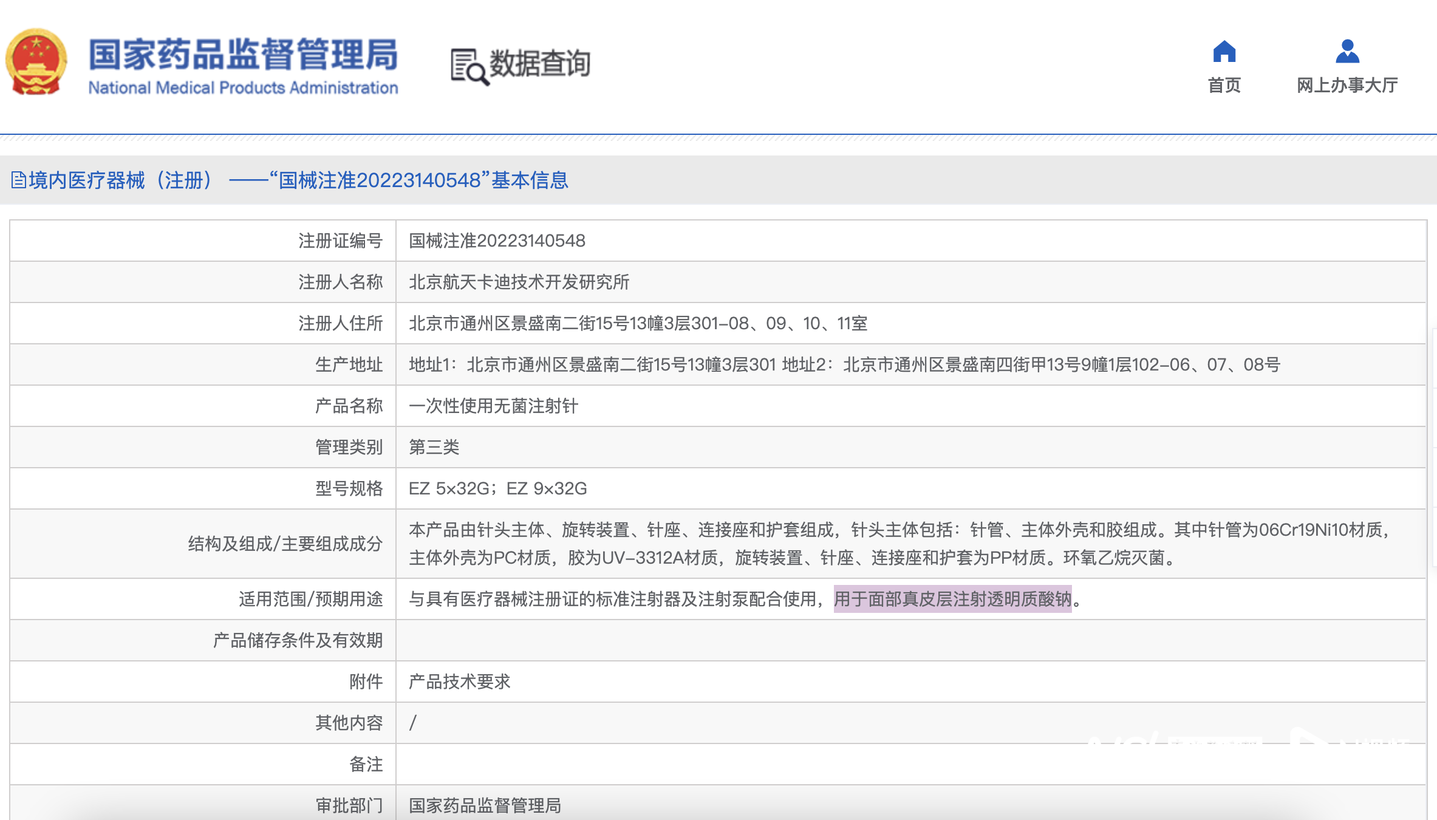Click the online service hall person icon
Viewport: 1437px width, 820px height.
[1347, 52]
